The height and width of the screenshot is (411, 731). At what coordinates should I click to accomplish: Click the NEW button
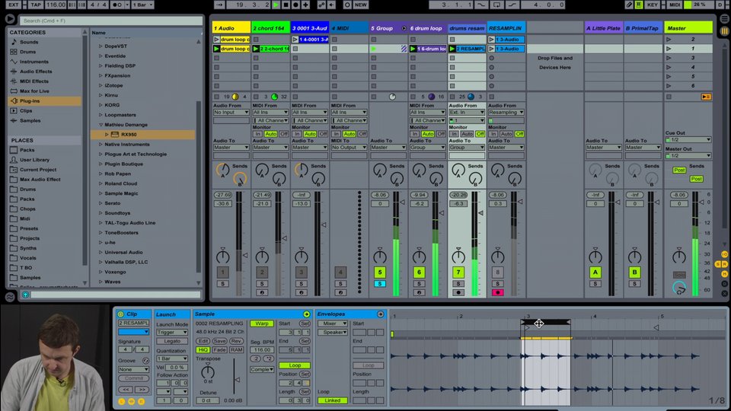[360, 5]
